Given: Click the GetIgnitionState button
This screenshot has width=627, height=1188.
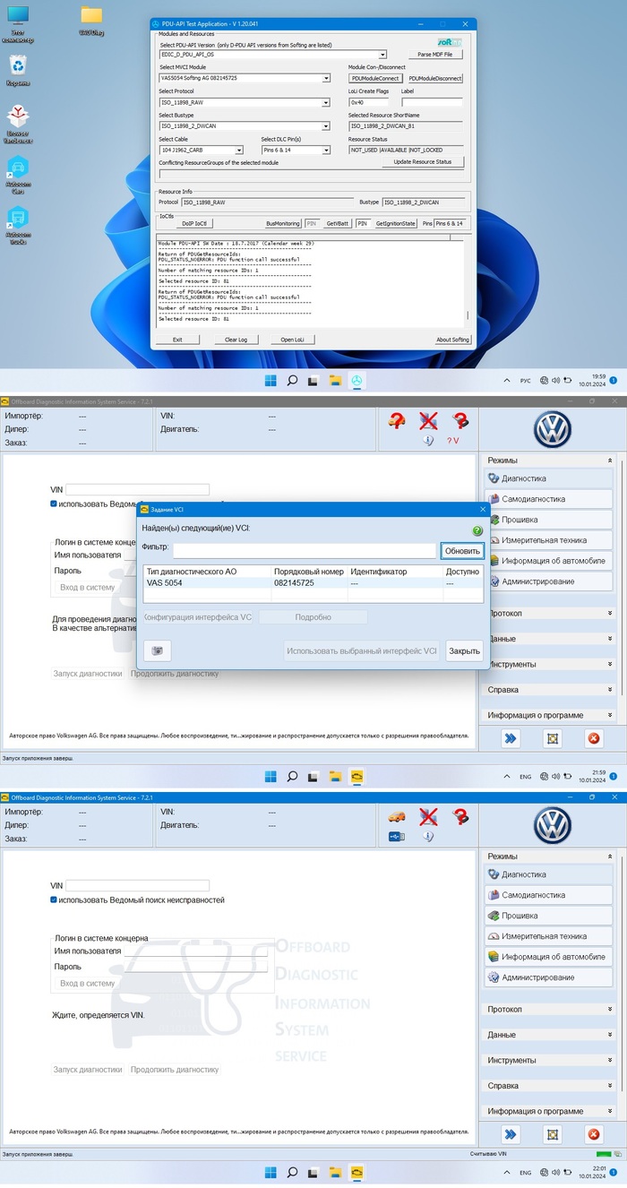Looking at the screenshot, I should click(x=395, y=223).
